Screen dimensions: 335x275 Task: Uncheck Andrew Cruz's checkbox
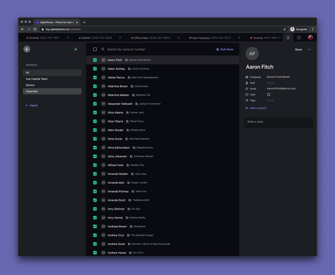(95, 235)
